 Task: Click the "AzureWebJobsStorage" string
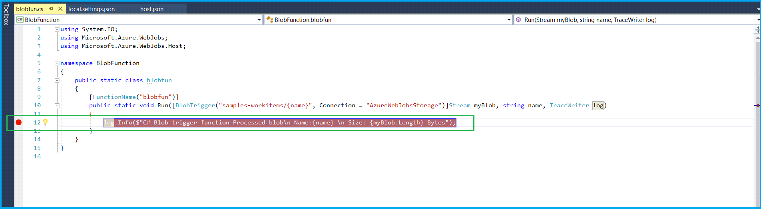tap(404, 105)
